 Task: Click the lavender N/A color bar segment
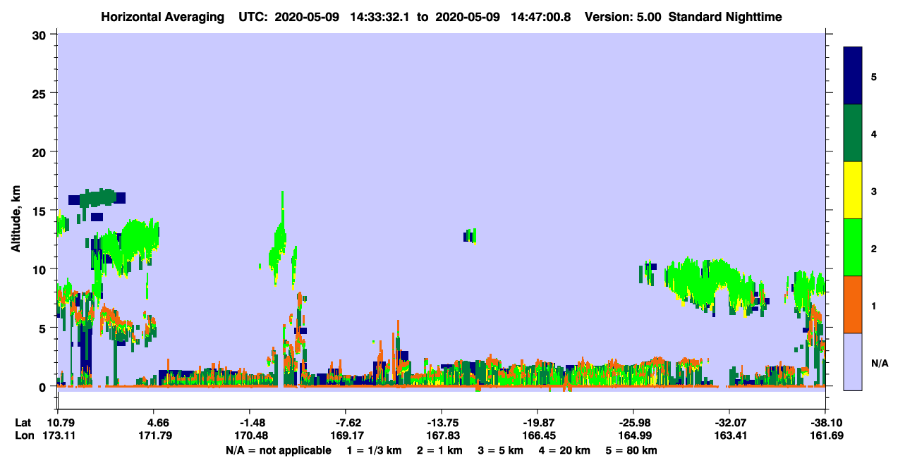[853, 361]
